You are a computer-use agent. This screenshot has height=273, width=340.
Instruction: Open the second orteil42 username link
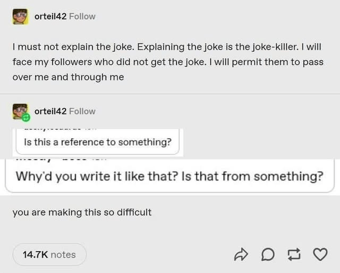[50, 112]
